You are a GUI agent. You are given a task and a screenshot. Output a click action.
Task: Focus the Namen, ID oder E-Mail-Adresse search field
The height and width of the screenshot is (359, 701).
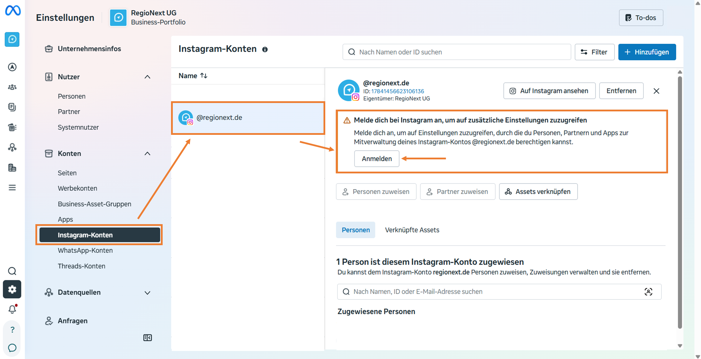pyautogui.click(x=499, y=292)
